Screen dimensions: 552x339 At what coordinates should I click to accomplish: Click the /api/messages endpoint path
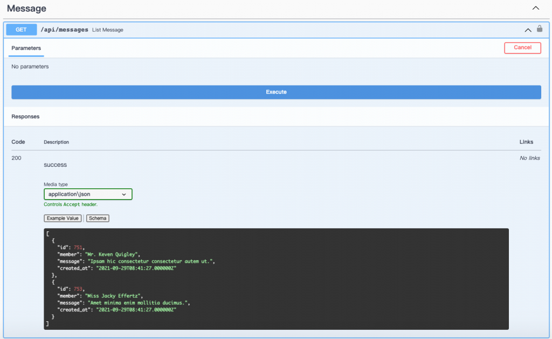click(x=65, y=30)
